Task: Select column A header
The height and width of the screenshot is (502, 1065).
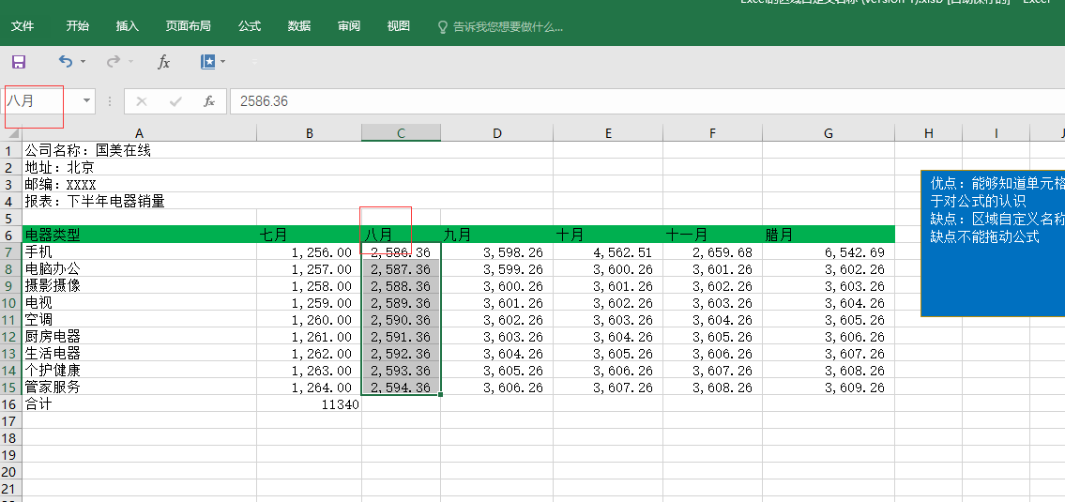Action: pos(139,133)
